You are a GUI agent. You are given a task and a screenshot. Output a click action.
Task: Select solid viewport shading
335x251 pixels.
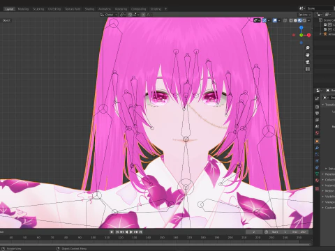[295, 20]
